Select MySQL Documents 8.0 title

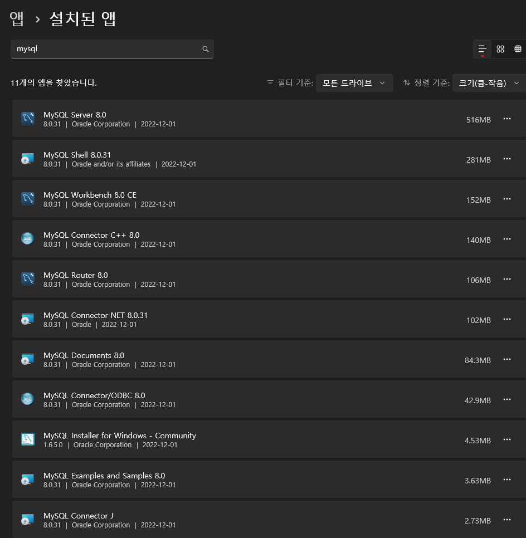coord(84,355)
